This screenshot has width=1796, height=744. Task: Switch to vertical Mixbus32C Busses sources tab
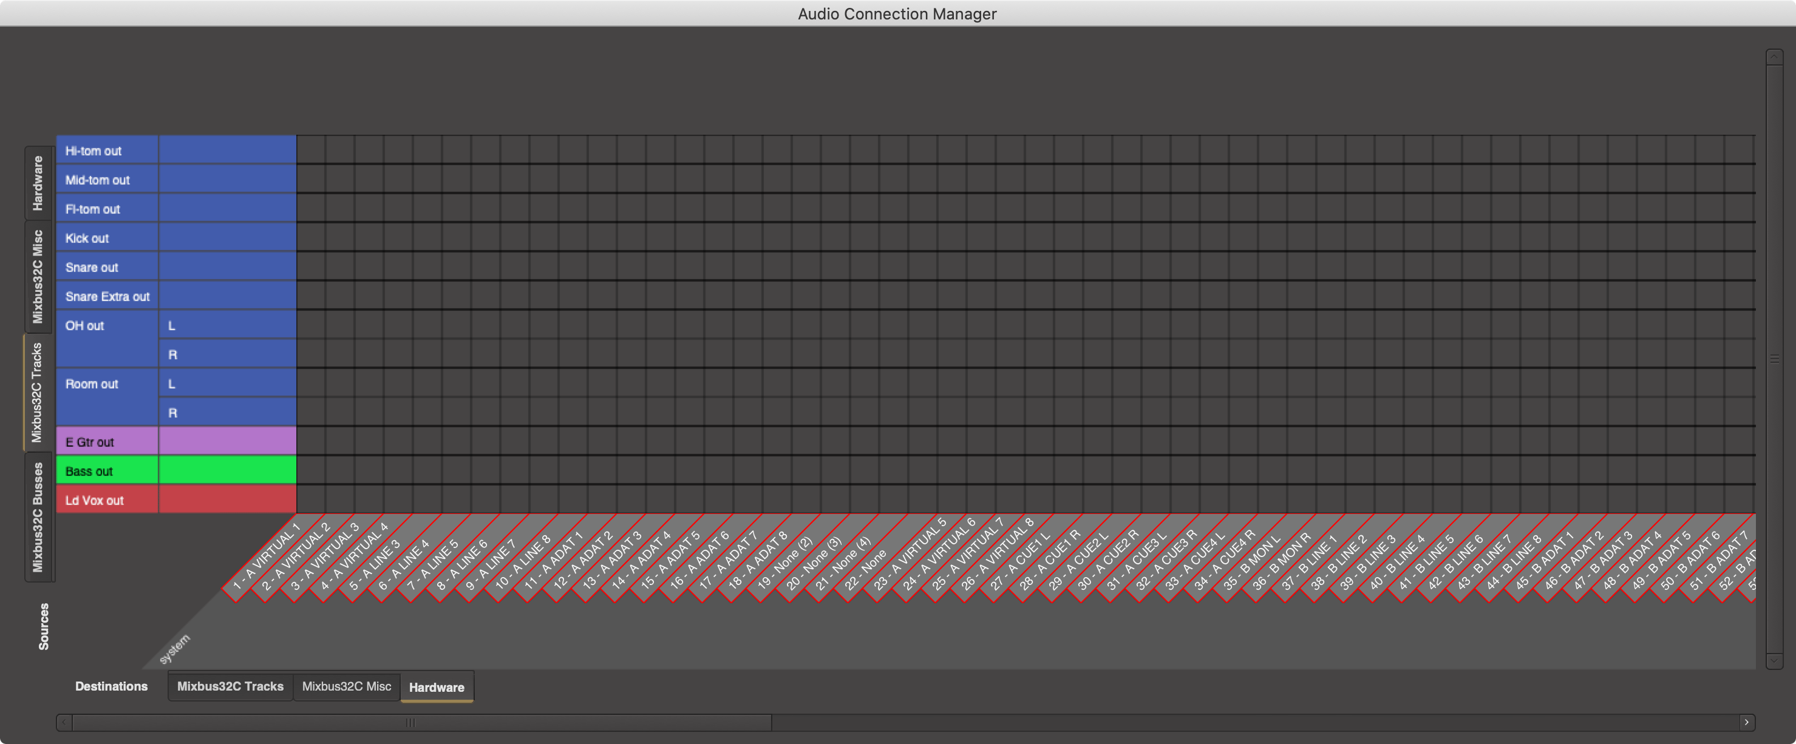coord(38,517)
